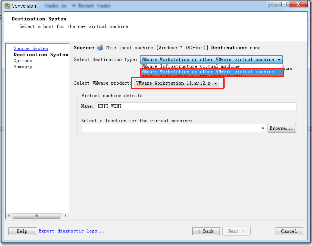Close the Conversion window
Image resolution: width=312 pixels, height=246 pixels.
pos(298,4)
